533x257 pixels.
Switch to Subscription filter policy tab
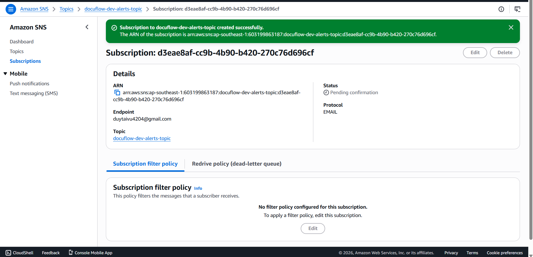point(145,164)
